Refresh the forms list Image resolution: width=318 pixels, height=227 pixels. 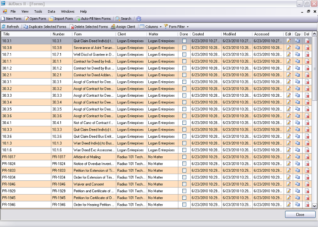click(x=10, y=27)
